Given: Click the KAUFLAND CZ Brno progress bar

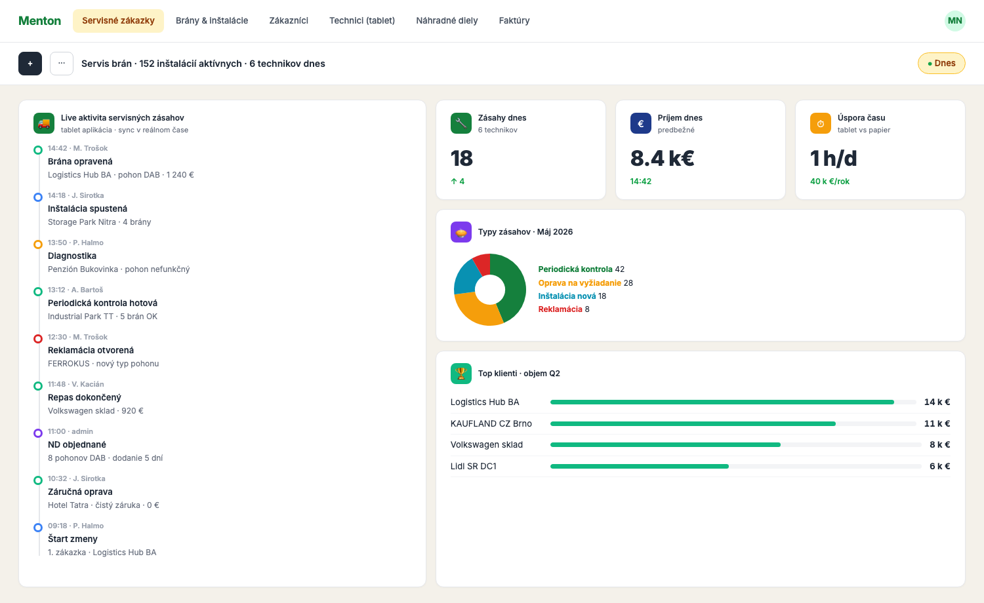Looking at the screenshot, I should pos(733,424).
